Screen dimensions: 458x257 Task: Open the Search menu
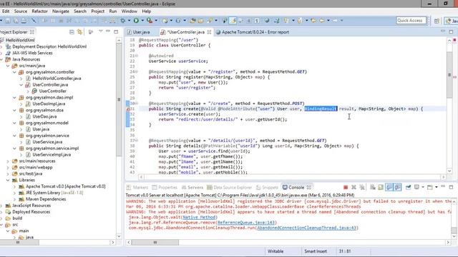click(80, 11)
